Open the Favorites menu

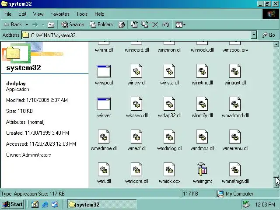(x=60, y=14)
